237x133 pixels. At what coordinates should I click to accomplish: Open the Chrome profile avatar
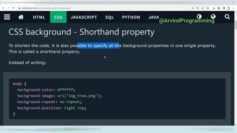pyautogui.click(x=229, y=8)
